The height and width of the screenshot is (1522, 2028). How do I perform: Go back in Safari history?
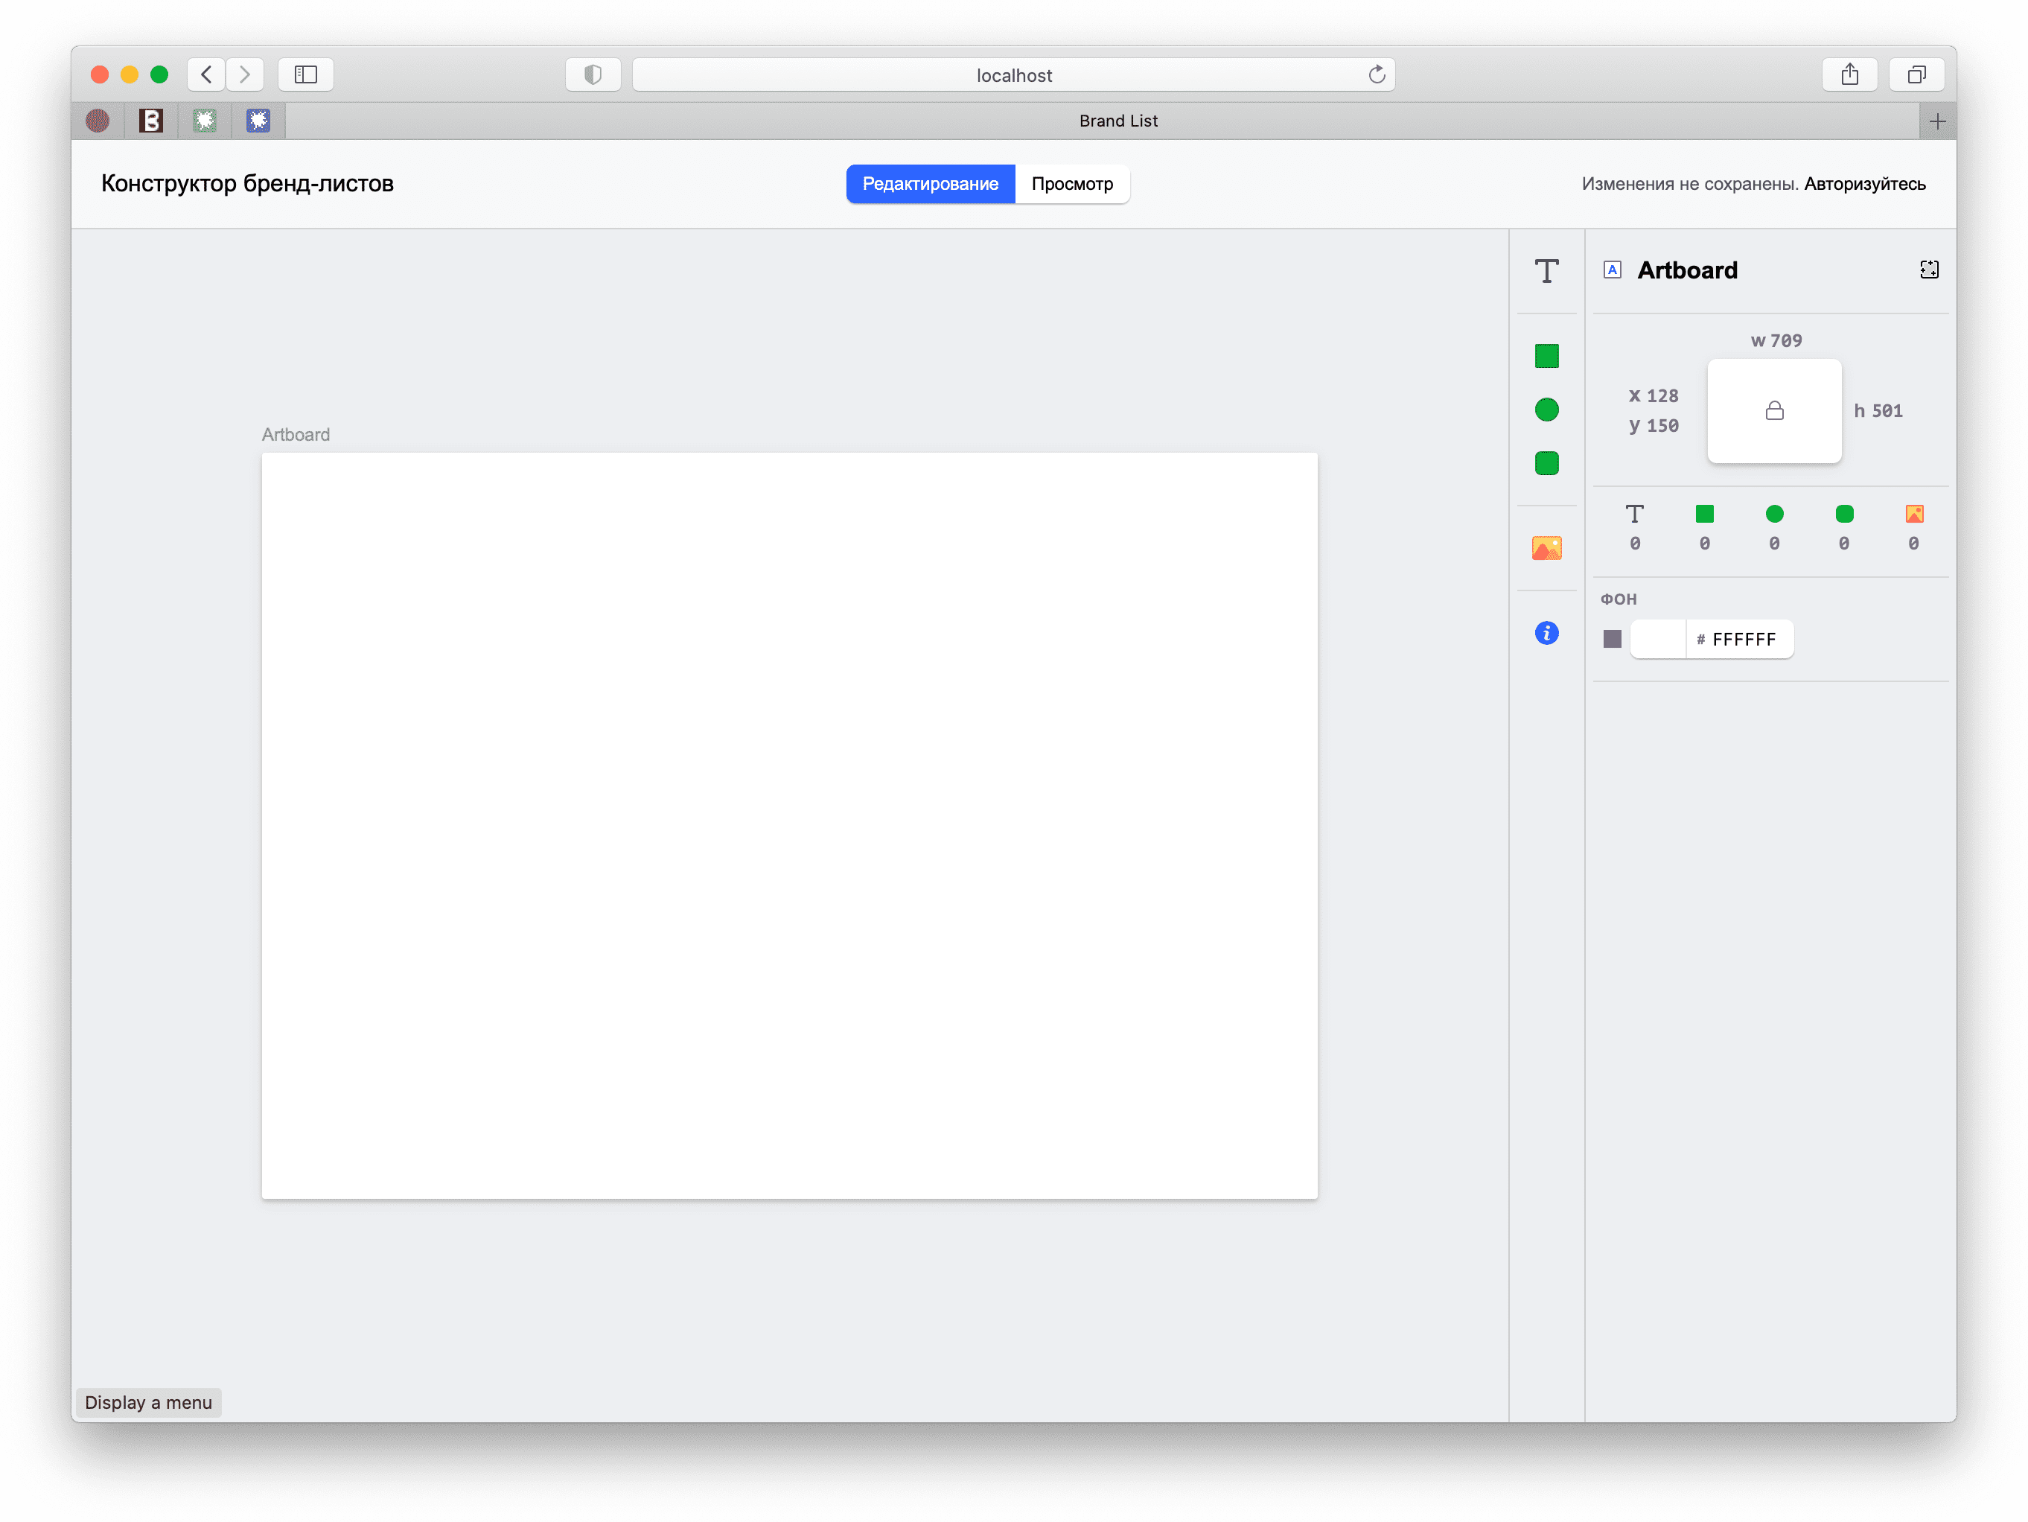click(x=206, y=74)
